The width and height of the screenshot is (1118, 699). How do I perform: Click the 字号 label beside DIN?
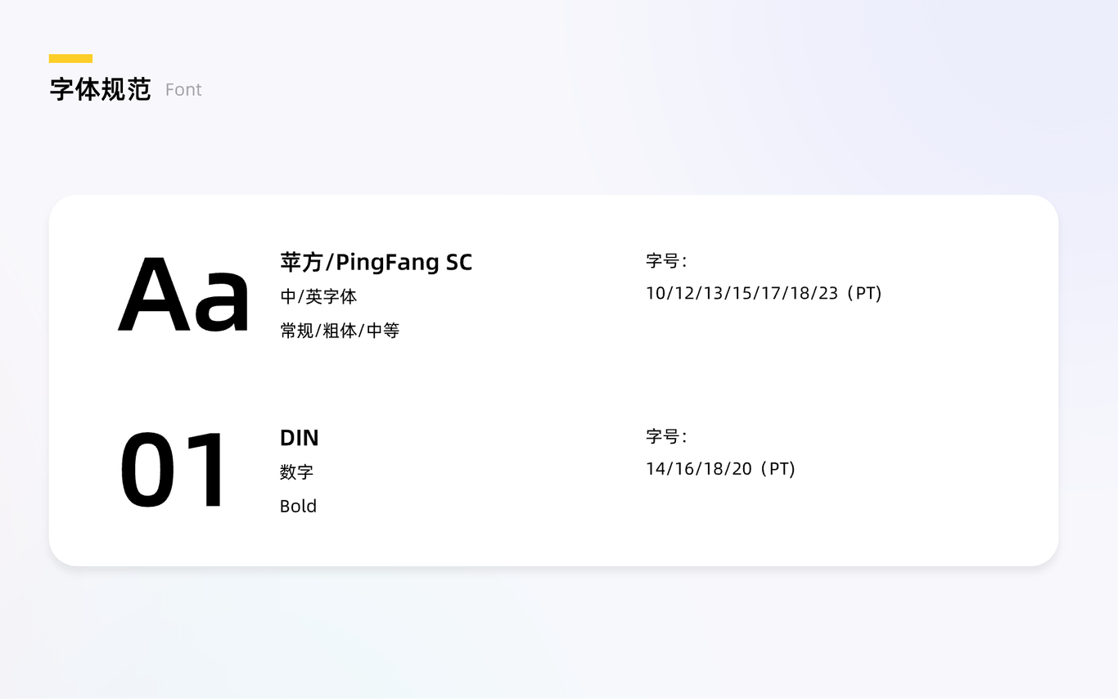coord(666,436)
